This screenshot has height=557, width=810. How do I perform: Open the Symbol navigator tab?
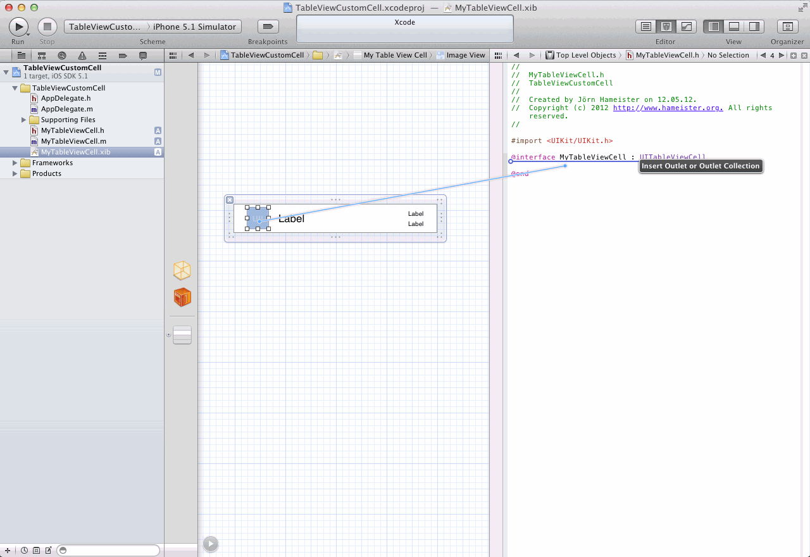coord(42,56)
